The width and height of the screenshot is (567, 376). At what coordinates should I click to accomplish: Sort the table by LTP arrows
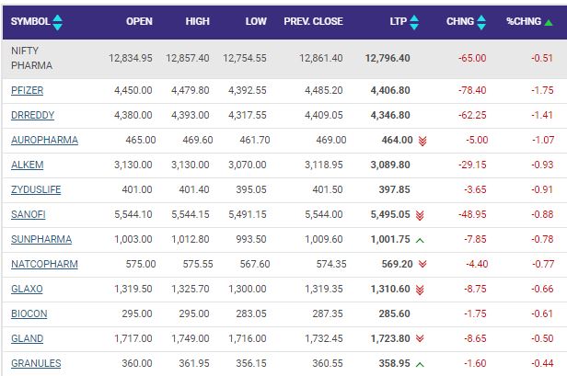[x=413, y=20]
